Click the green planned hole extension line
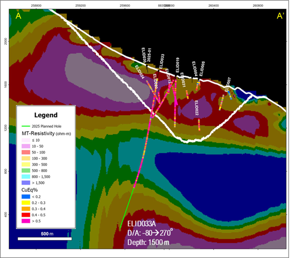Viewport: 290px width, 258px height. pos(127,208)
